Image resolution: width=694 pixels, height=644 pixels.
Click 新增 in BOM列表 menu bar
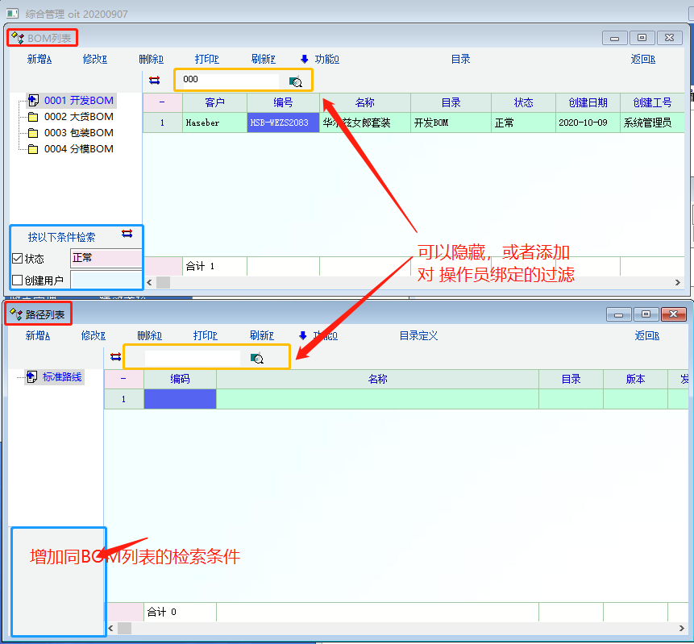39,59
